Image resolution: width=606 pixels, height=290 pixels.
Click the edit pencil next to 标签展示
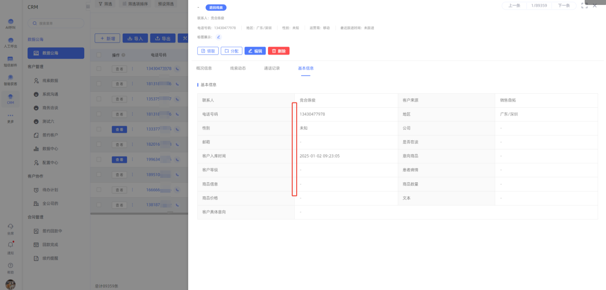[219, 37]
